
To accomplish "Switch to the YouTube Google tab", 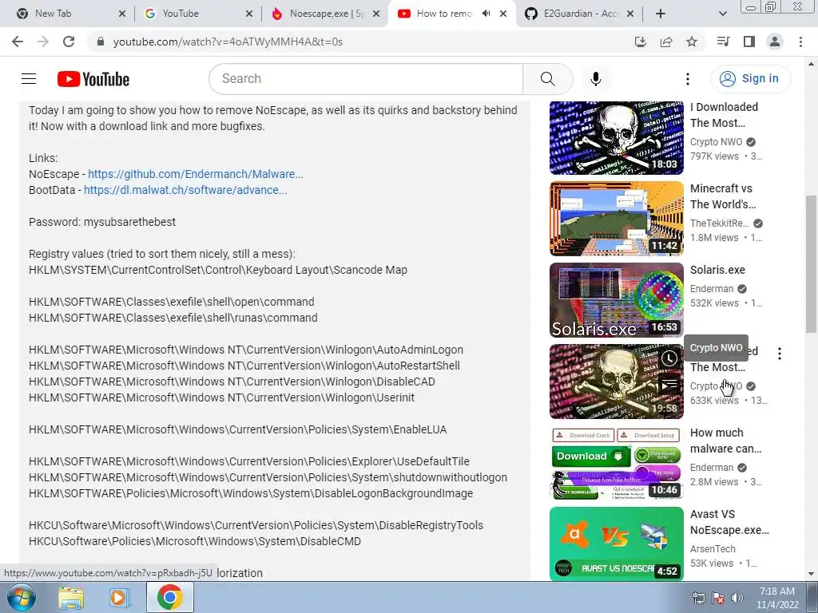I will pos(193,14).
